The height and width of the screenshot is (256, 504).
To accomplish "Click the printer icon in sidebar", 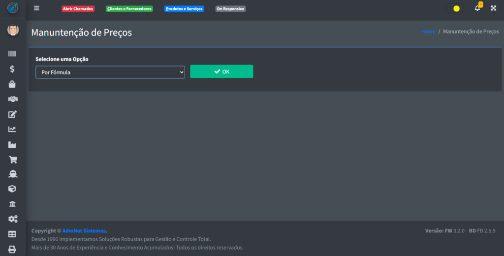I will (x=12, y=249).
